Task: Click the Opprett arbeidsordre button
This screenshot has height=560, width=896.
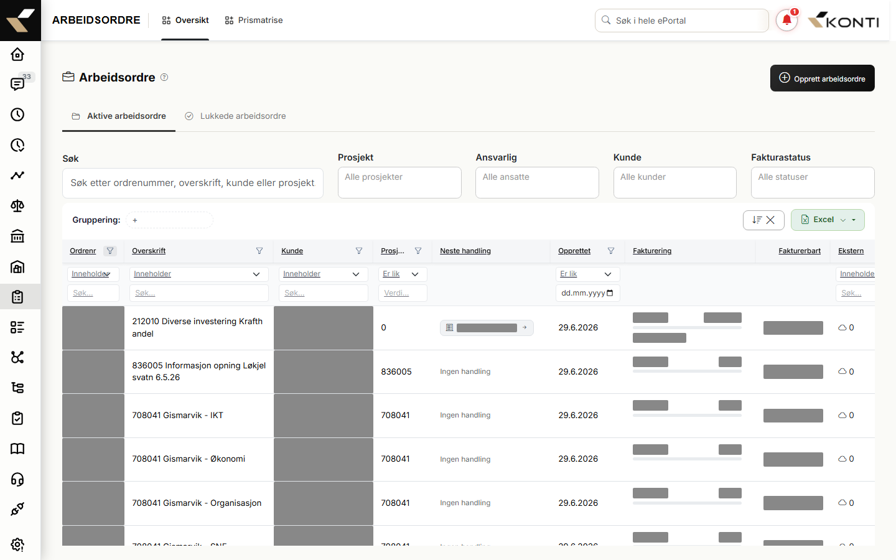Action: (823, 78)
